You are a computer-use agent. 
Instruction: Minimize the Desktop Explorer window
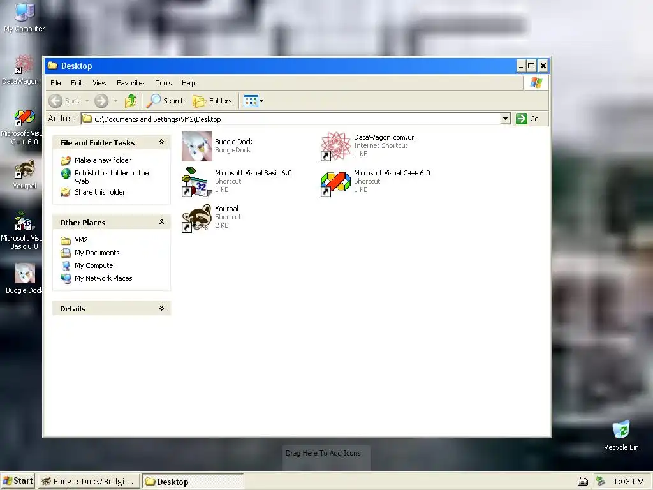click(520, 66)
